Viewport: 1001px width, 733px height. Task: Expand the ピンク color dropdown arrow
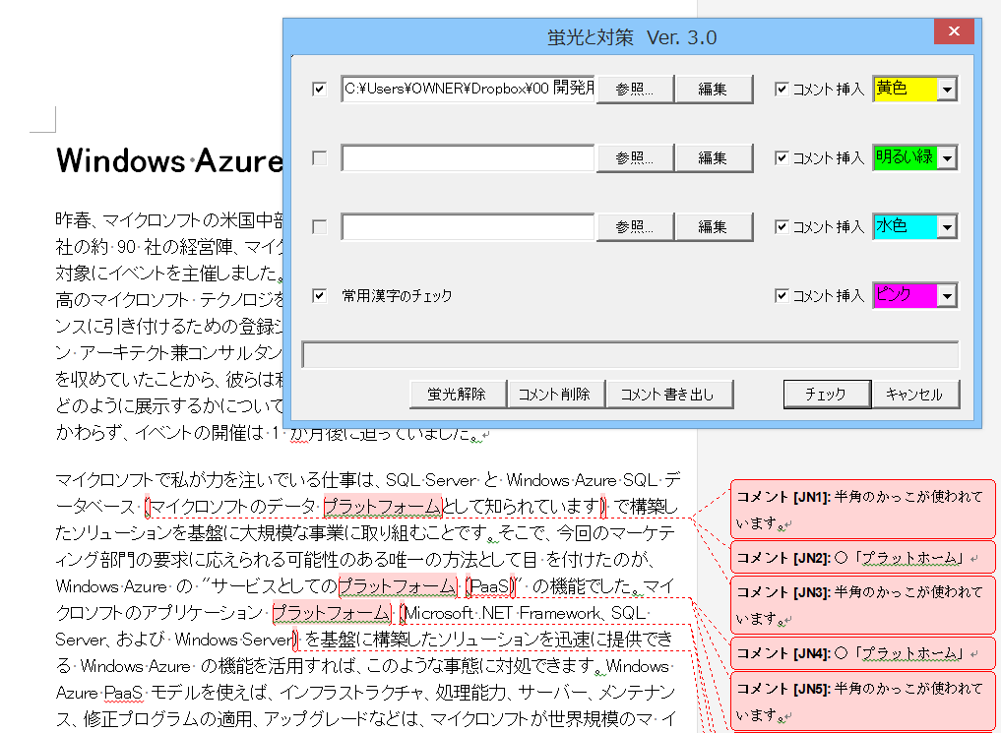pos(947,295)
